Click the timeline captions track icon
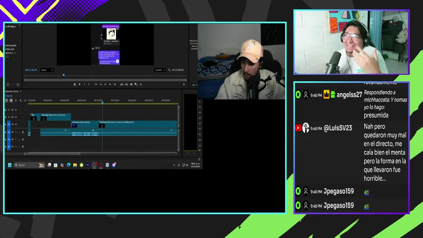 click(x=25, y=100)
